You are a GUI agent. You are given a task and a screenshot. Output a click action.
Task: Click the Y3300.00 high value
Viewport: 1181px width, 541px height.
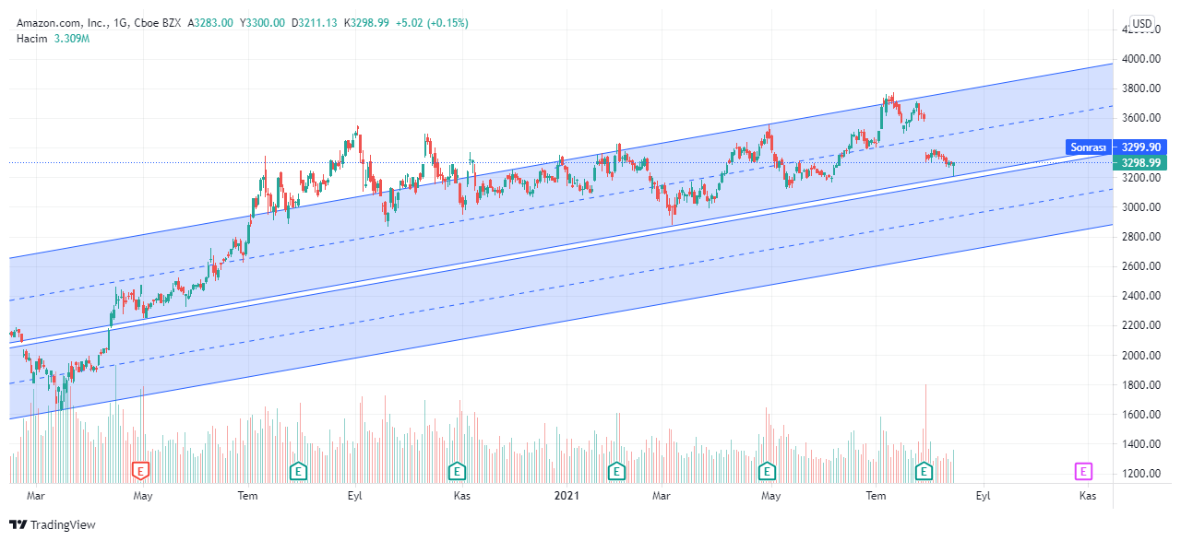(x=263, y=23)
